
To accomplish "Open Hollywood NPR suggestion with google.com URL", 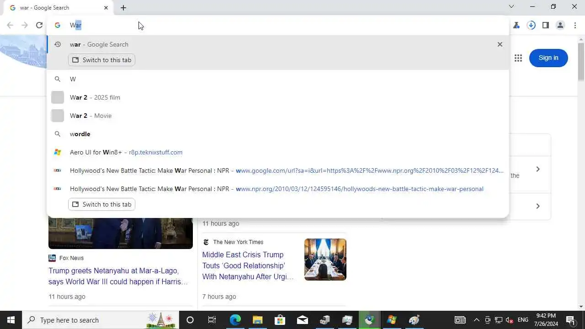I will click(x=278, y=170).
